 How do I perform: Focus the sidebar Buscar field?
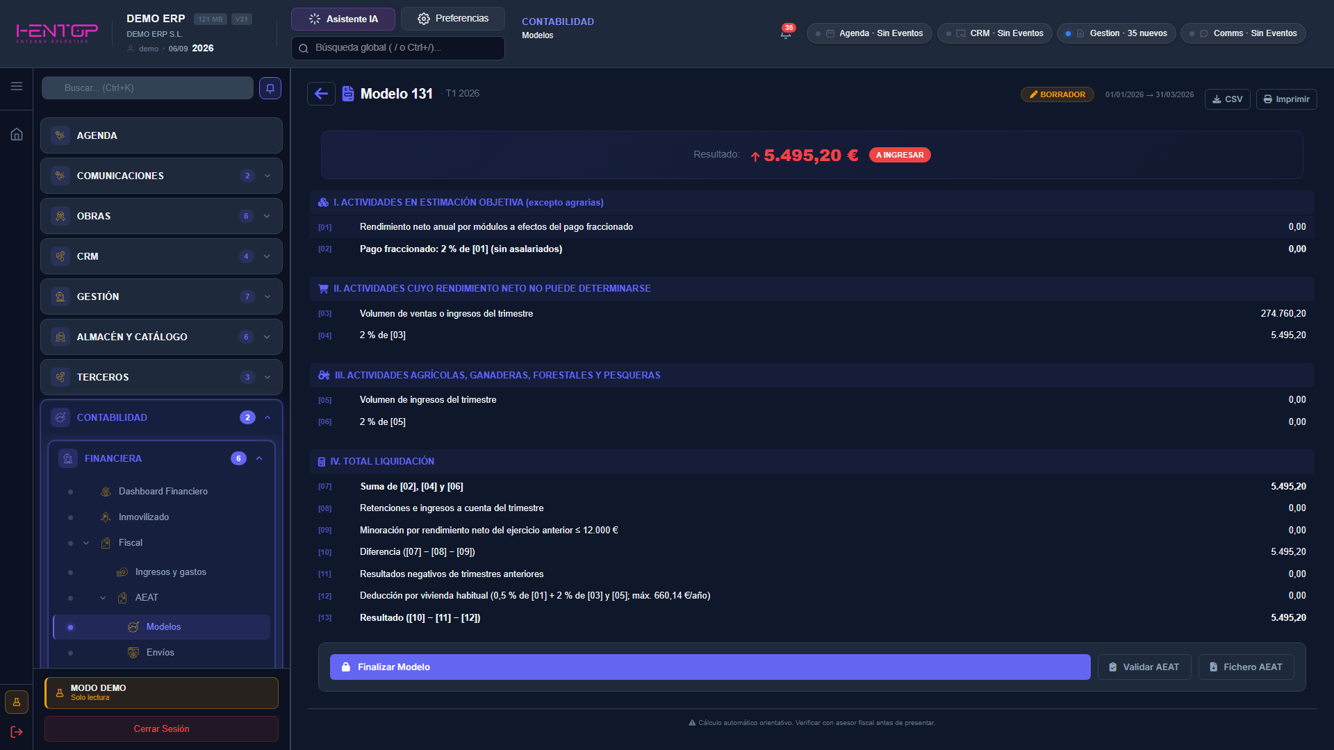click(x=147, y=88)
